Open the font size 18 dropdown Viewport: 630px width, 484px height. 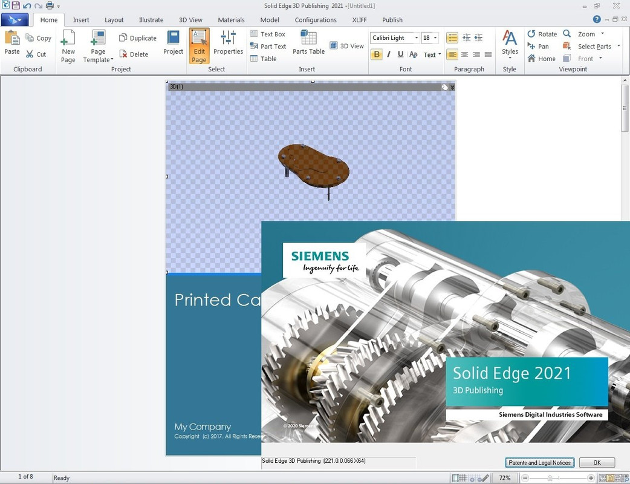(435, 38)
